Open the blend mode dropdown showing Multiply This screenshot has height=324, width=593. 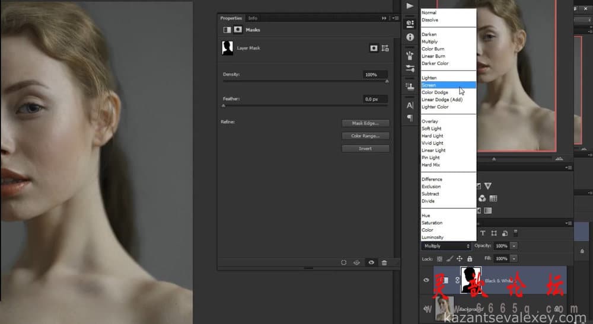447,246
